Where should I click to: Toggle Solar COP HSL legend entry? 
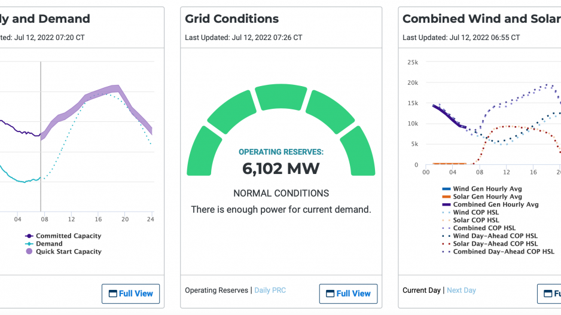(471, 220)
